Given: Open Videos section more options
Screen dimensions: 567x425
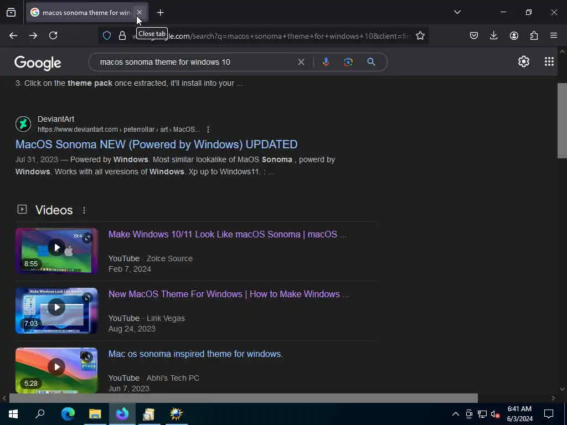Looking at the screenshot, I should pos(84,210).
